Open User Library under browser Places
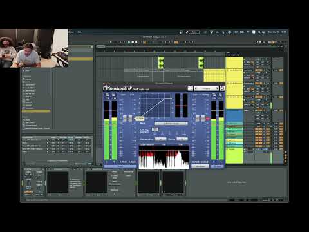 29,122
